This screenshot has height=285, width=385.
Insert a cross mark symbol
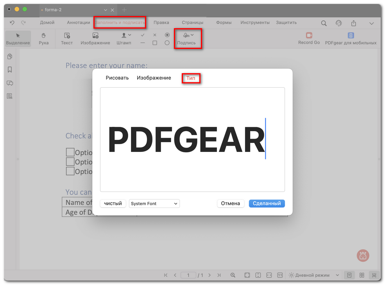click(155, 35)
